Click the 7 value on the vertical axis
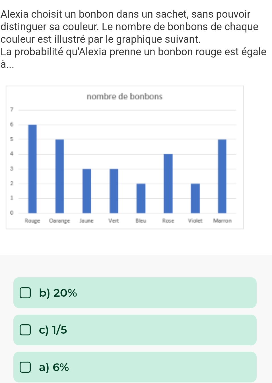This screenshot has height=383, width=272. [11, 109]
